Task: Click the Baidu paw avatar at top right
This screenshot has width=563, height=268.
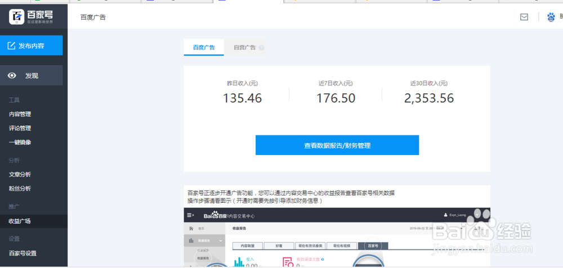Action: coord(551,17)
